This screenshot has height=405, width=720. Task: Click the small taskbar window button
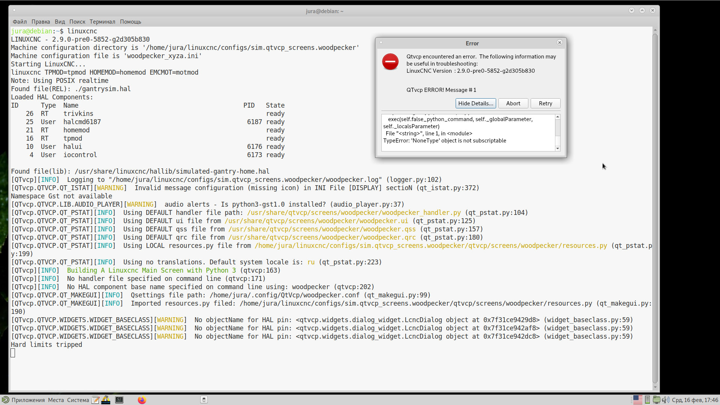point(204,400)
